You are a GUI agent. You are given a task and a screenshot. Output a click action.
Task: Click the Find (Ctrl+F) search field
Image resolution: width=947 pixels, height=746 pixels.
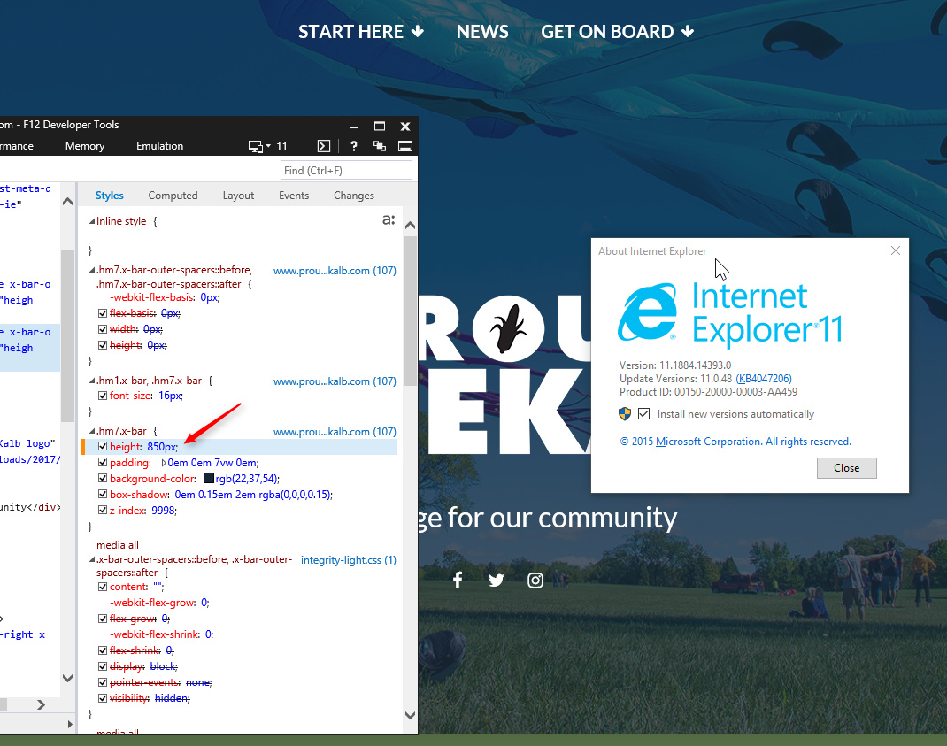pos(346,170)
